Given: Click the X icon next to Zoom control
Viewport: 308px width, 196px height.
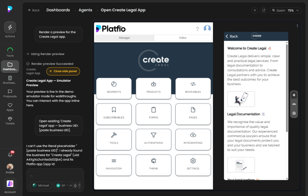Looking at the screenshot, I should pos(255,10).
